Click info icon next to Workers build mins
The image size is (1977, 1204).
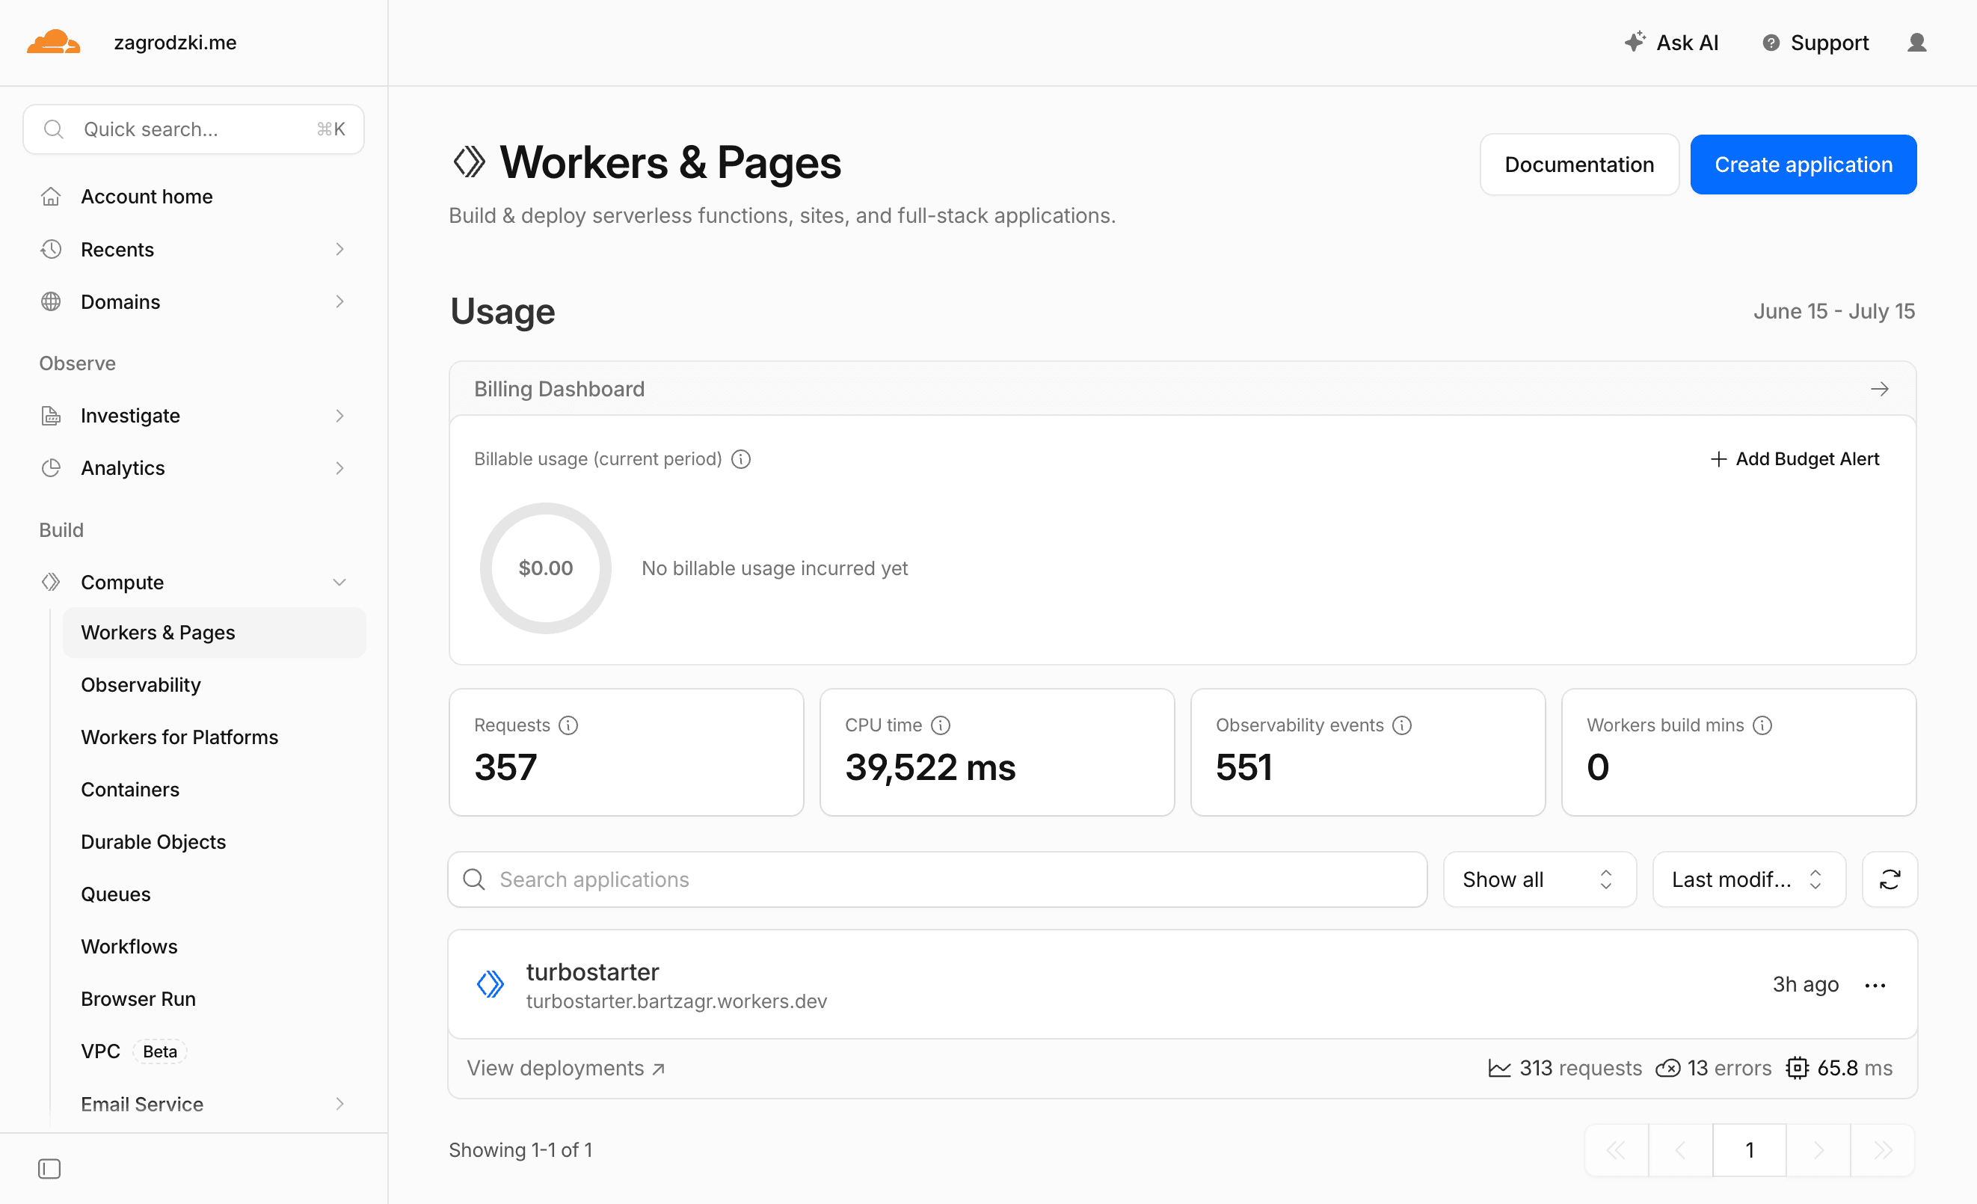pos(1762,725)
